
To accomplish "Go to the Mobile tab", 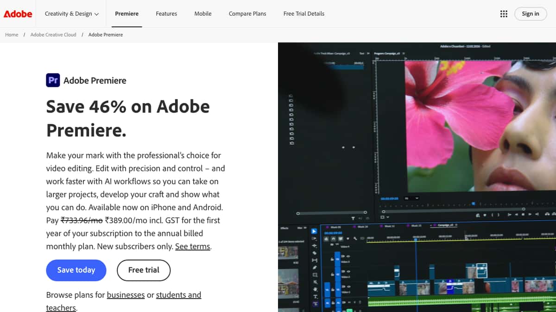I will pyautogui.click(x=203, y=14).
